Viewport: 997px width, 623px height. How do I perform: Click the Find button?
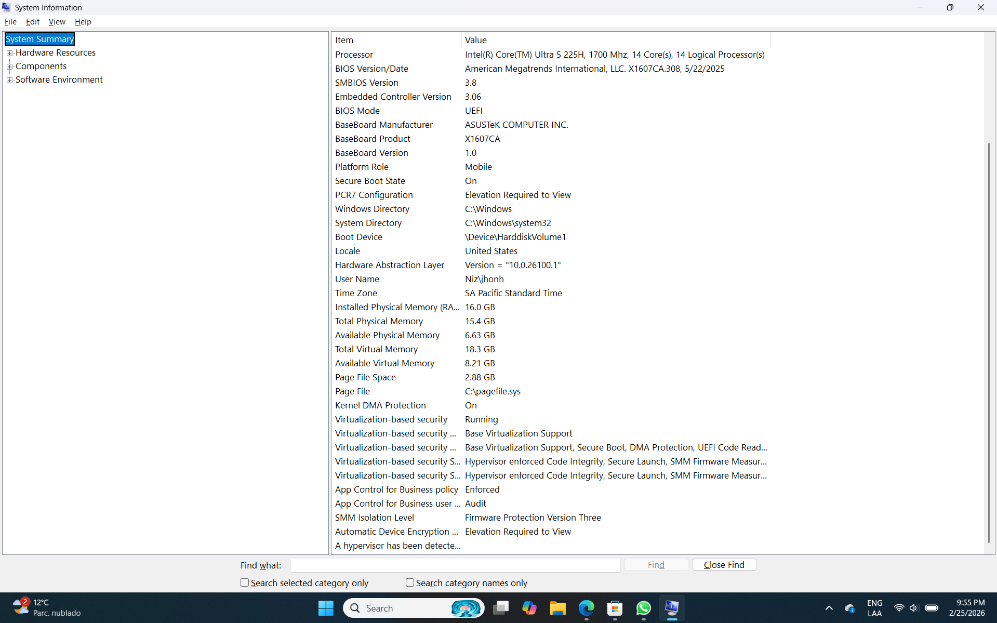coord(656,565)
